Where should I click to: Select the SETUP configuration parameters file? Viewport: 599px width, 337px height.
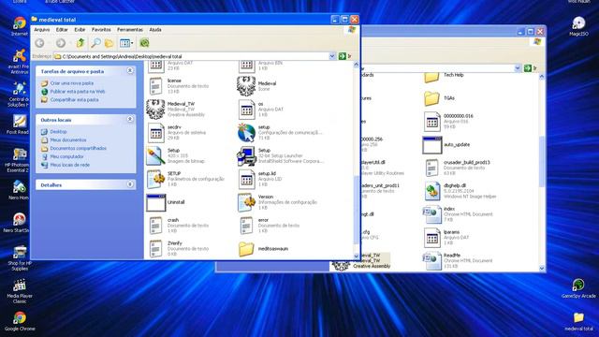click(185, 179)
